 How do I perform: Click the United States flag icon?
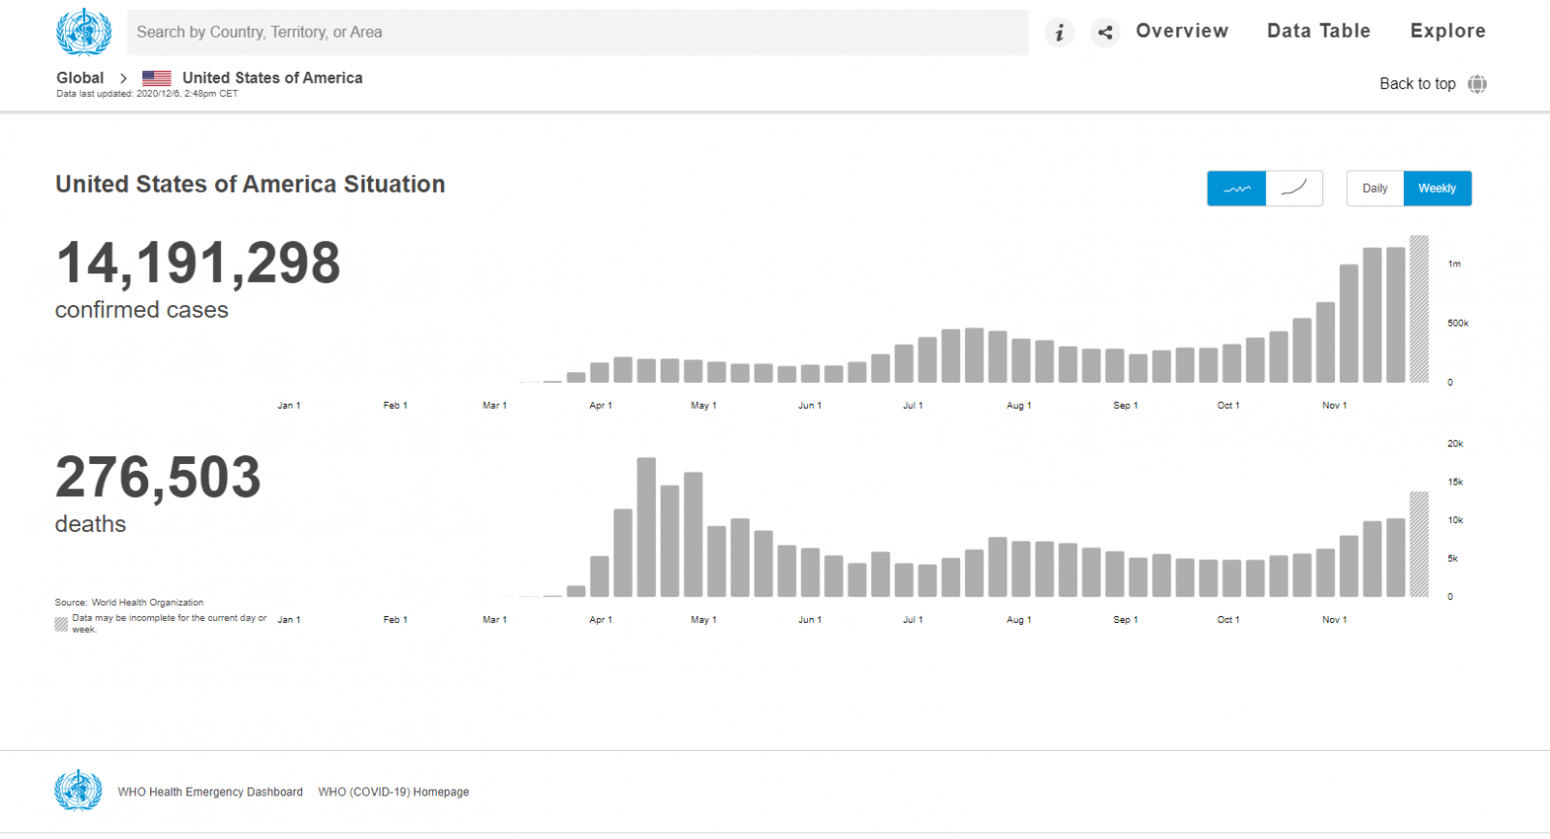click(157, 78)
